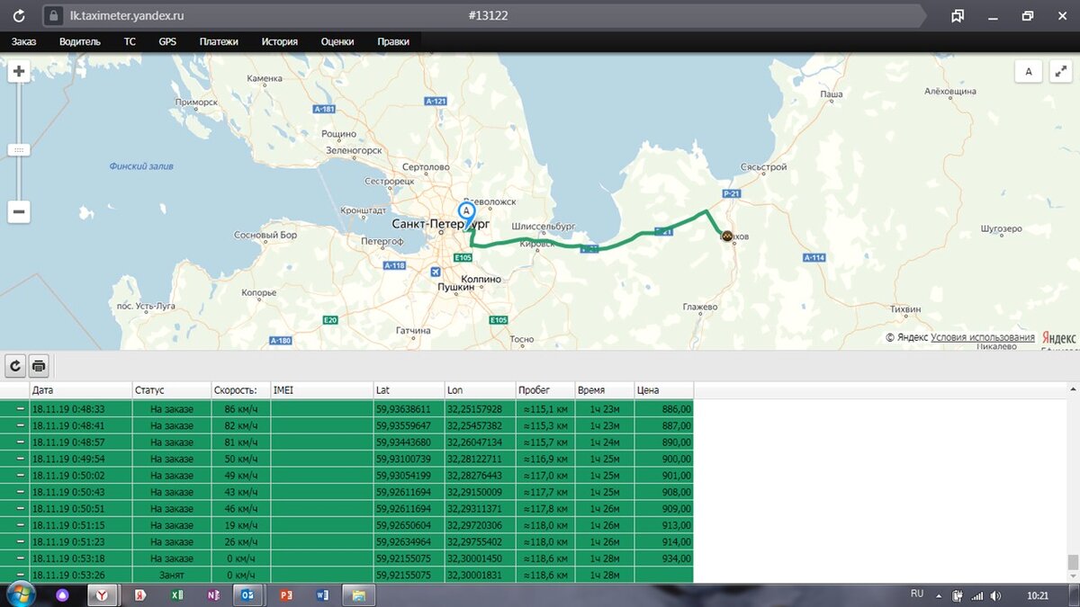Collapse the row dated 18.11.19 0:50:51
Viewport: 1080px width, 607px height.
tap(20, 509)
